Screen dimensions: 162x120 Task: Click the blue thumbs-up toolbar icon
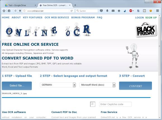[x=125, y=11]
